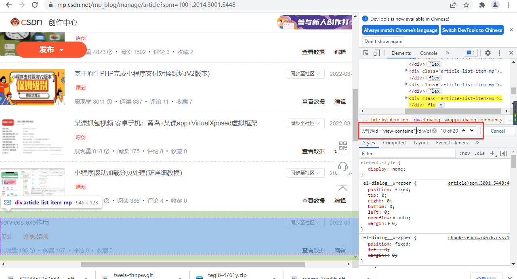Open 同步至社区 dropdown for PHP payment article
This screenshot has height=279, width=517.
306,74
